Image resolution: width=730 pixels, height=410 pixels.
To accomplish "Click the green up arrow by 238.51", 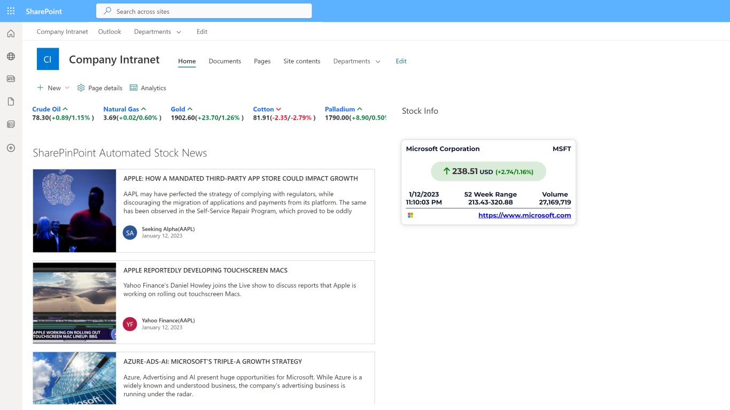I will click(x=446, y=171).
